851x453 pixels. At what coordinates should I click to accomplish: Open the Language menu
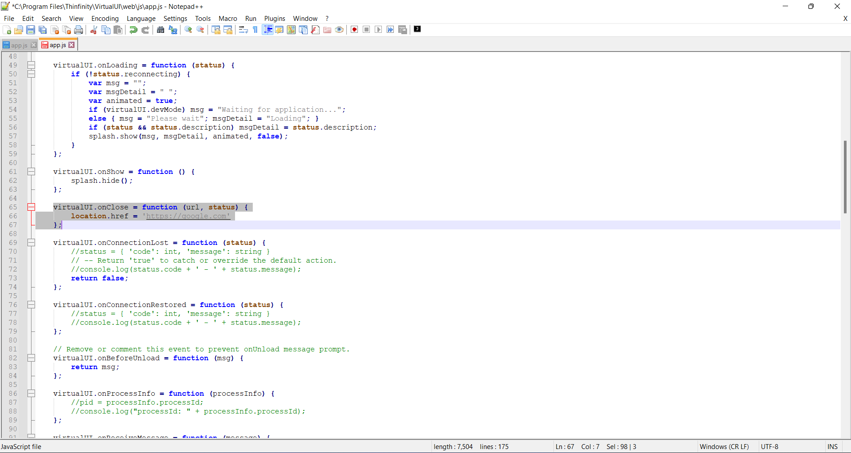click(x=141, y=19)
